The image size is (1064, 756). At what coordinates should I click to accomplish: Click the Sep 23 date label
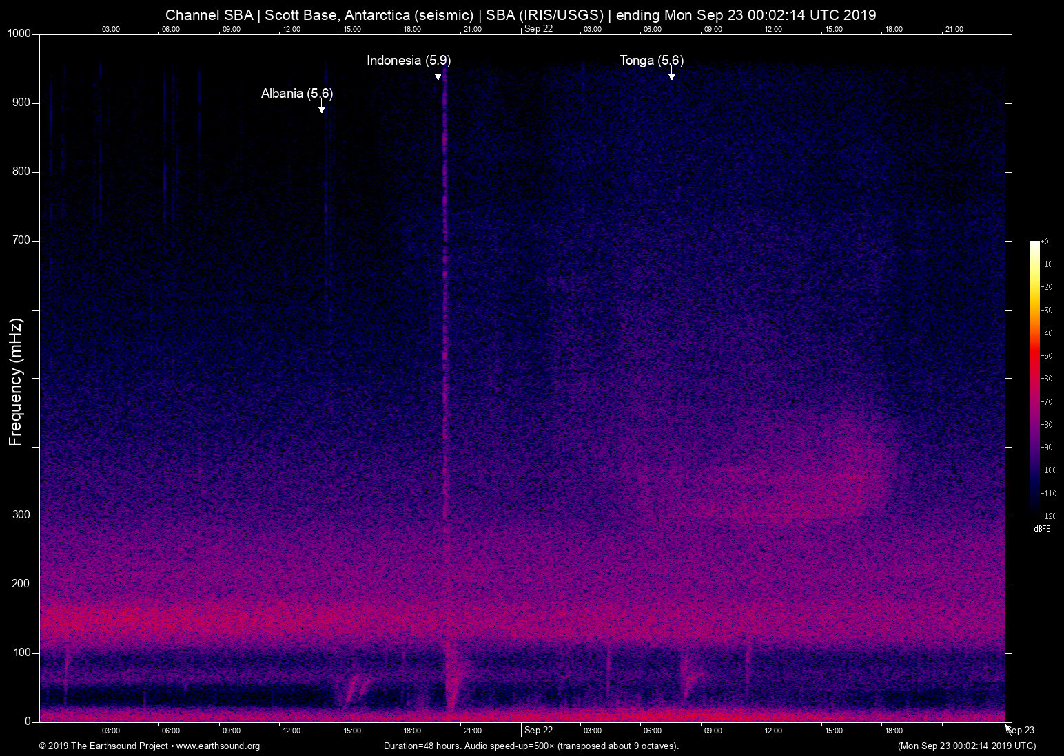coord(1021,731)
